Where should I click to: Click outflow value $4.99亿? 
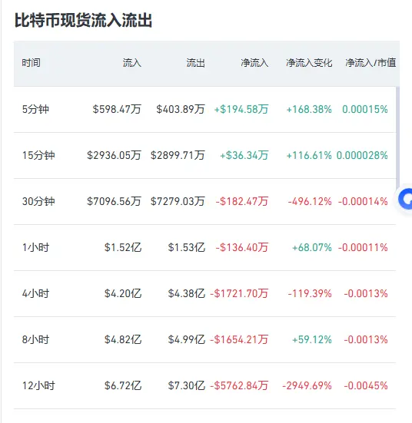[x=187, y=339]
